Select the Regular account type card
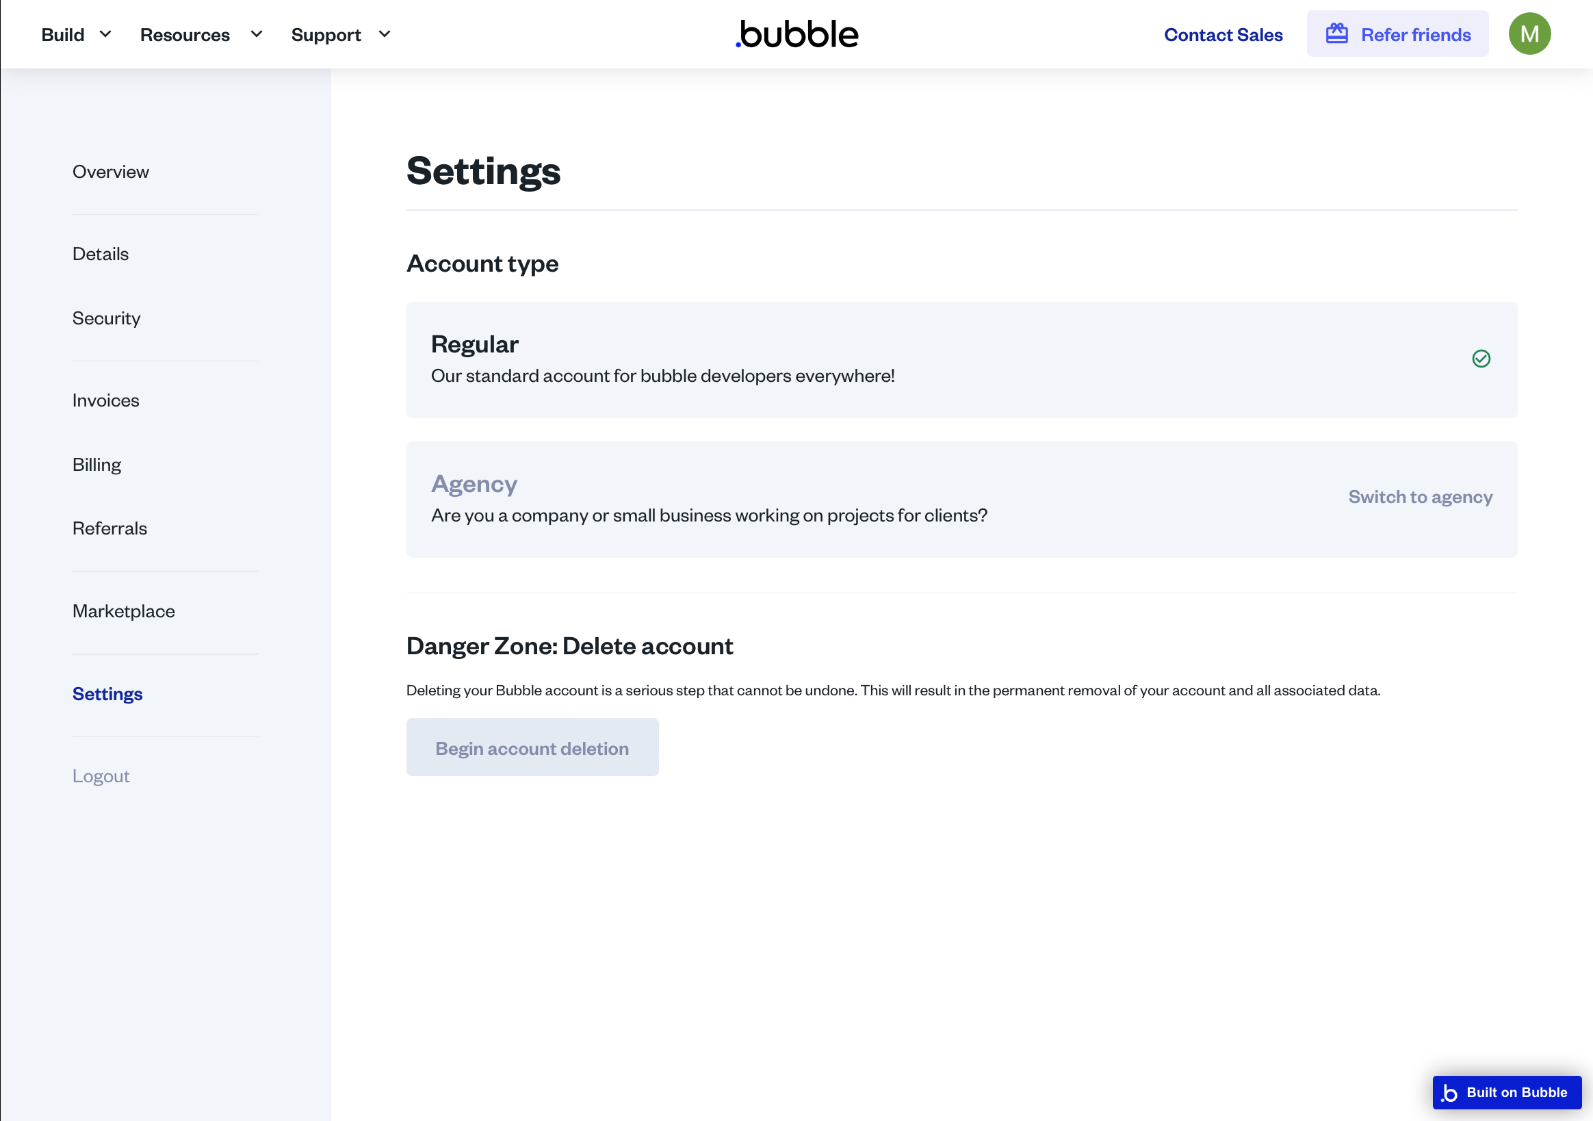The height and width of the screenshot is (1121, 1593). point(961,359)
